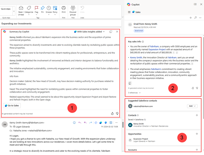Add a new account with plus
204x155 pixels.
point(197,150)
